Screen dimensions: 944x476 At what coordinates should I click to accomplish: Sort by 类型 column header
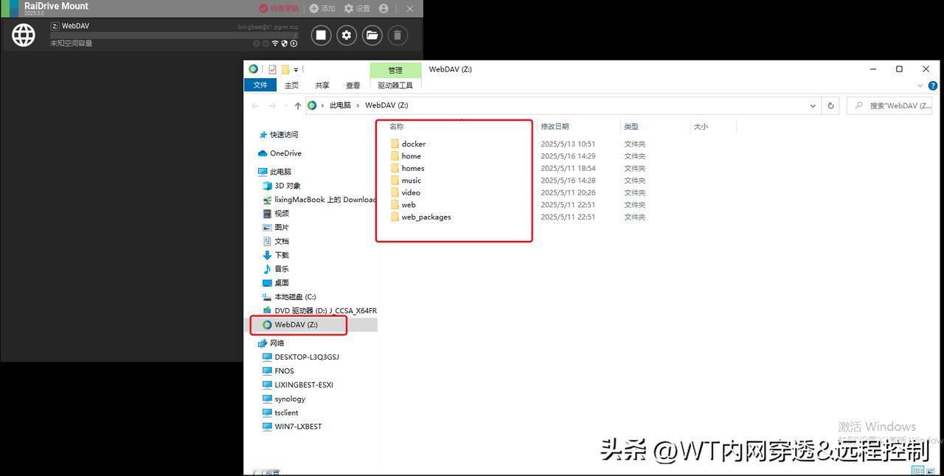pos(631,127)
